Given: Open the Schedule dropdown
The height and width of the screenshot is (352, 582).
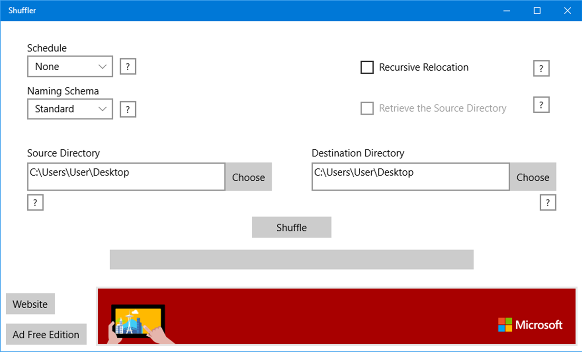Looking at the screenshot, I should [69, 66].
